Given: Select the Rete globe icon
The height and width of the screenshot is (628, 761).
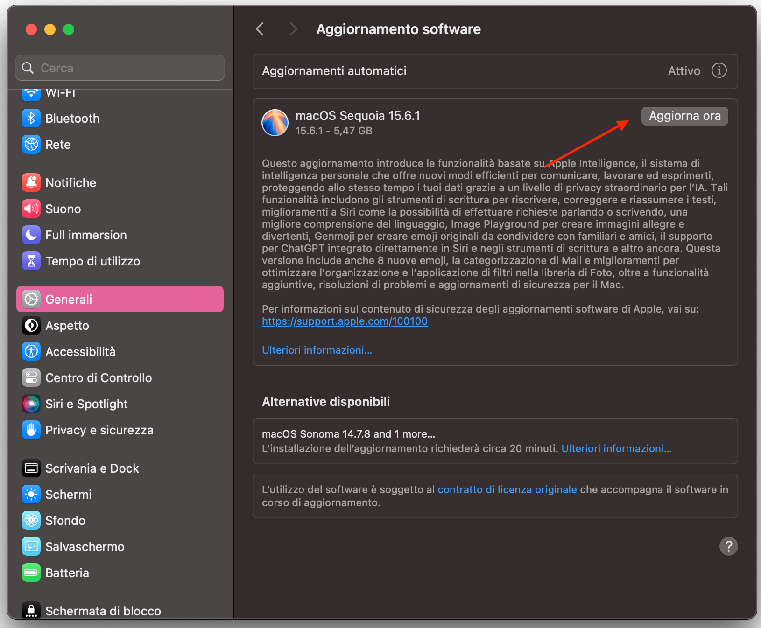Looking at the screenshot, I should pyautogui.click(x=31, y=144).
